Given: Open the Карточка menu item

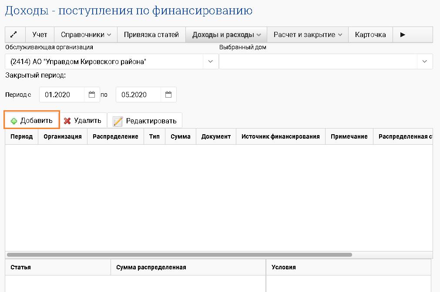Looking at the screenshot, I should (370, 35).
